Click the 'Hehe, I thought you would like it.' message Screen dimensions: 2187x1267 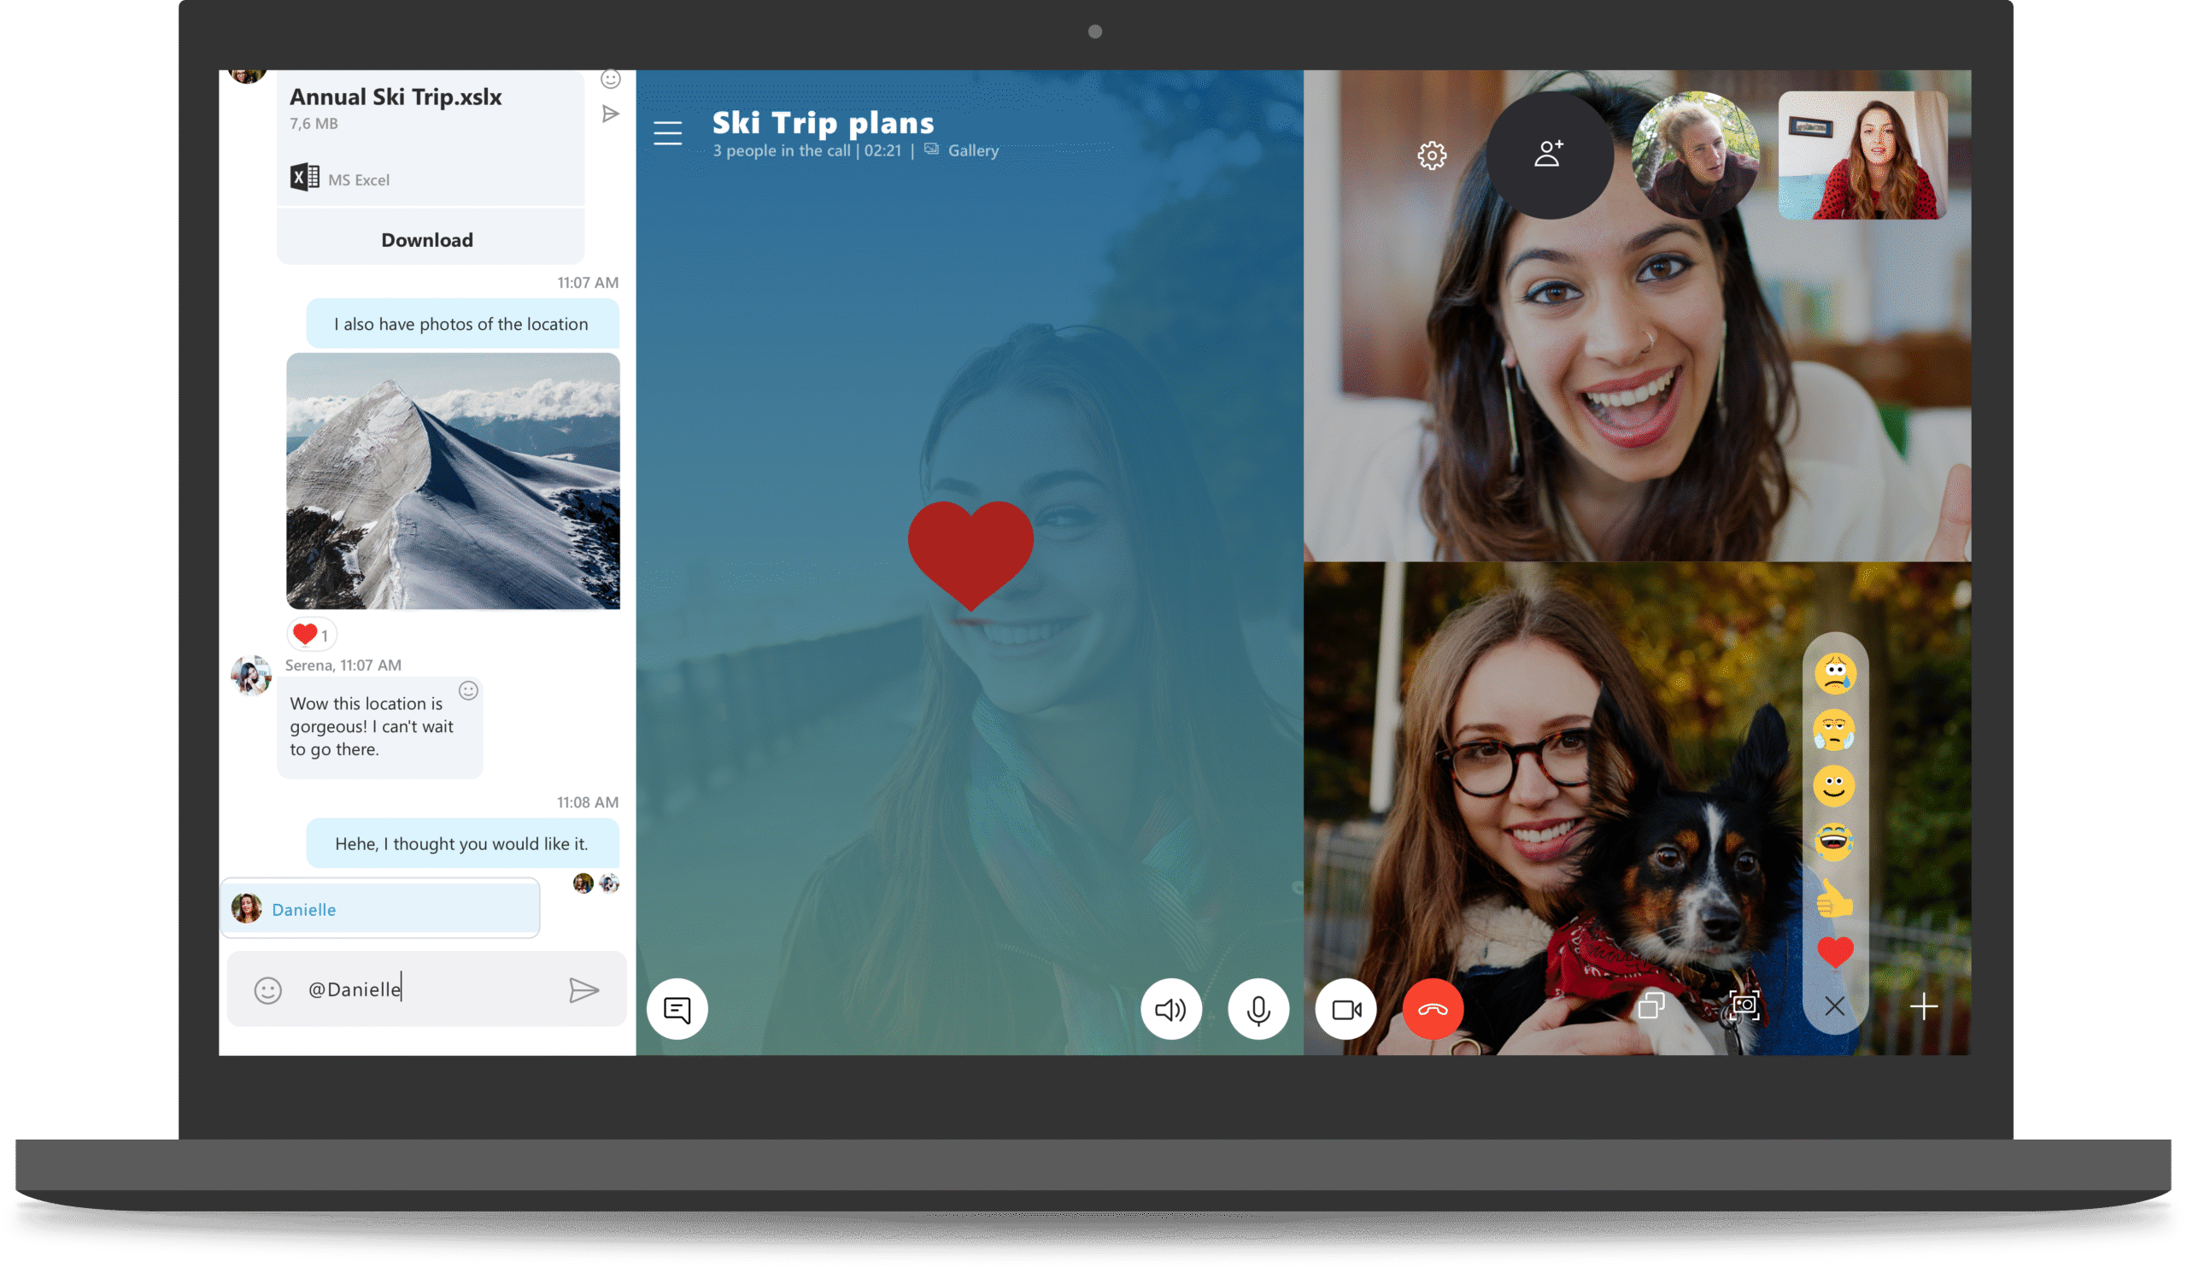click(462, 842)
